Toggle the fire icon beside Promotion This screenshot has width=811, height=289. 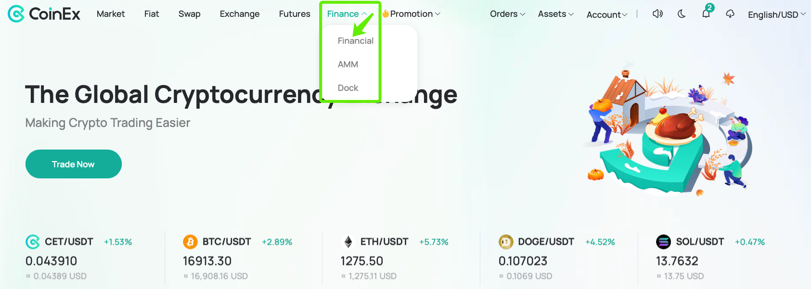[x=386, y=13]
